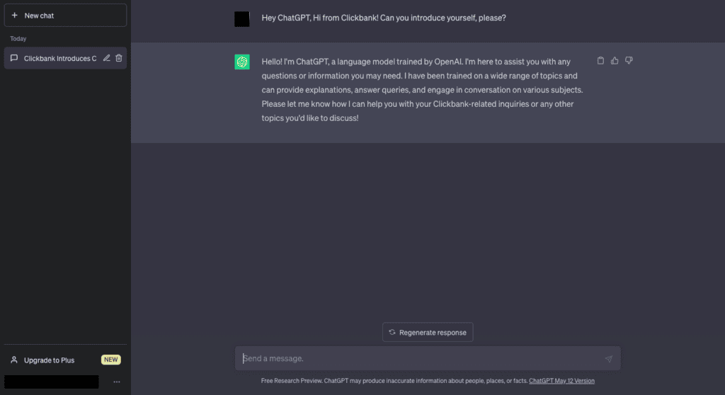Click the NEW badge next to Upgrade
The width and height of the screenshot is (725, 395).
coord(111,360)
